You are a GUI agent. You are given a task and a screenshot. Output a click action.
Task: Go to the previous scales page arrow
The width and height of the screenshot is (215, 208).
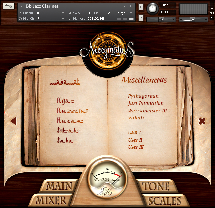coord(13,121)
